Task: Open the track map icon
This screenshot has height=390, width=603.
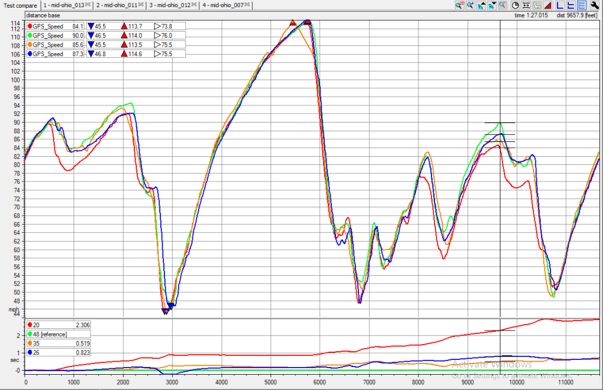Action: click(536, 5)
